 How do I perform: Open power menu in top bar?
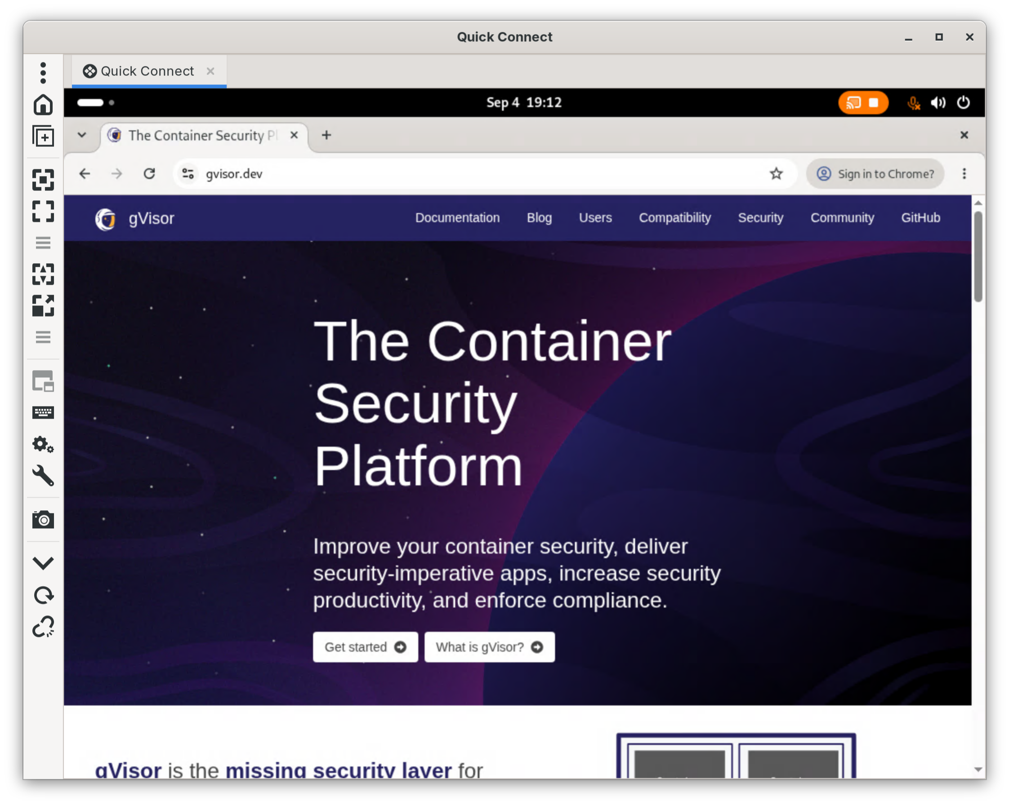[x=963, y=102]
